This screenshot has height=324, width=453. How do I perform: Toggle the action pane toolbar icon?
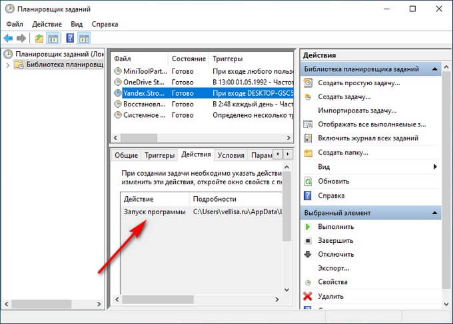(x=84, y=38)
